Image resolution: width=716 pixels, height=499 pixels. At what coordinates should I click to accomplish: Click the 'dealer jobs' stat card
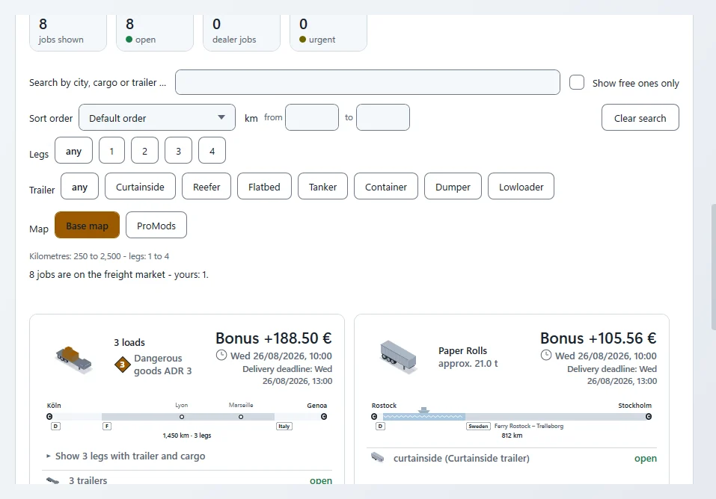(242, 33)
